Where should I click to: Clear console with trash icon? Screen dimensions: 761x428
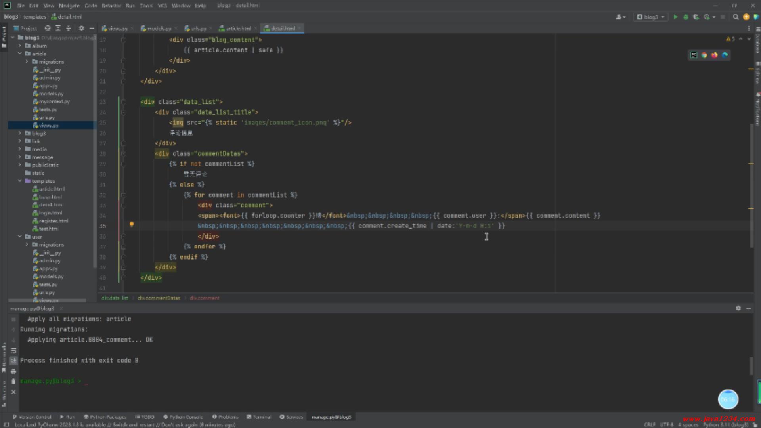[13, 381]
